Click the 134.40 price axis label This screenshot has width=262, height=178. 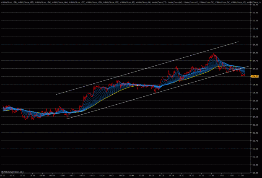254,85
